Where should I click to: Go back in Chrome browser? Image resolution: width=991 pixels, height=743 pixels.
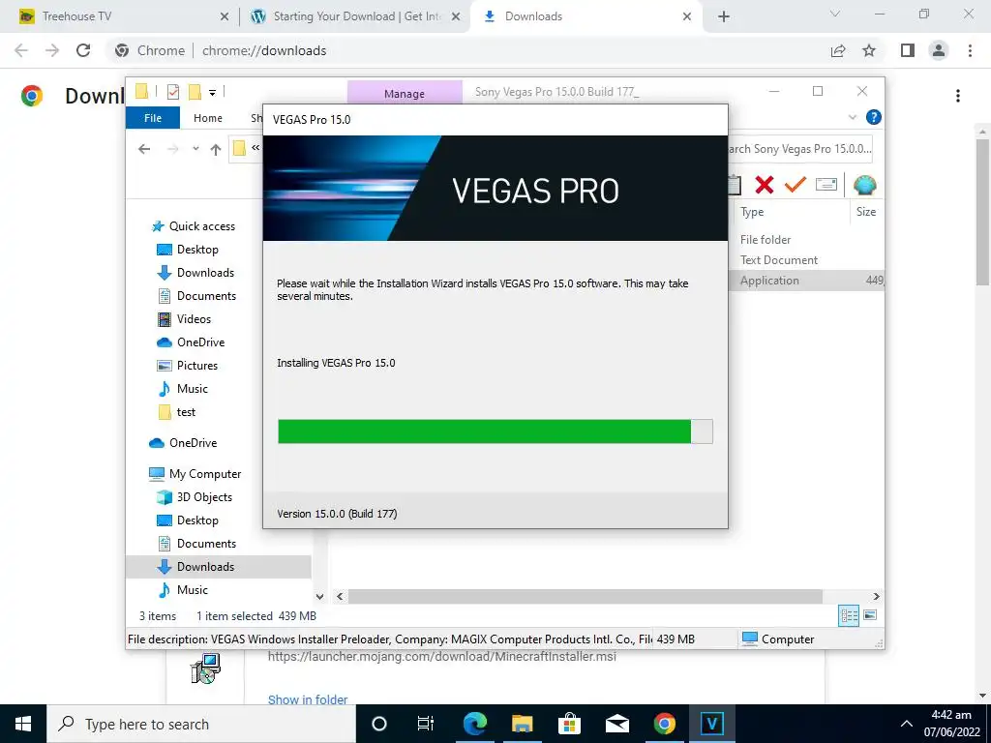click(x=21, y=50)
